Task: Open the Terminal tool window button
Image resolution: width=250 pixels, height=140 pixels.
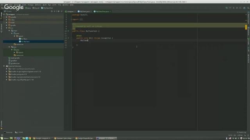Action: 8,132
